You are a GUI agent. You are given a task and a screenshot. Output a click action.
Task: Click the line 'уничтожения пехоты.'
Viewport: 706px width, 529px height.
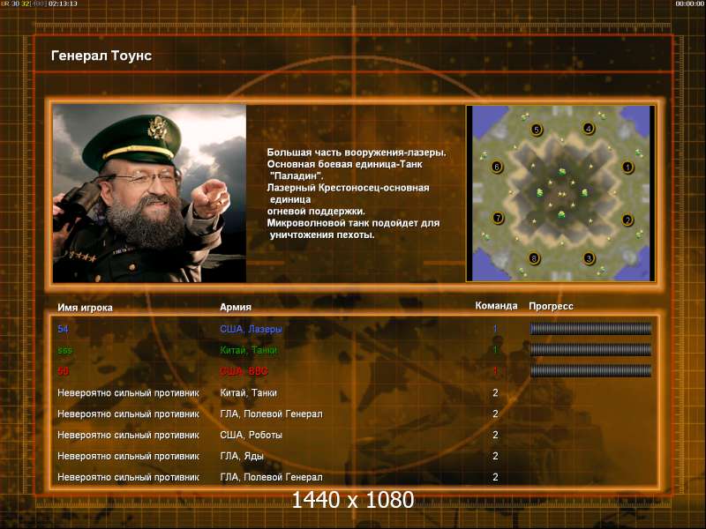322,235
